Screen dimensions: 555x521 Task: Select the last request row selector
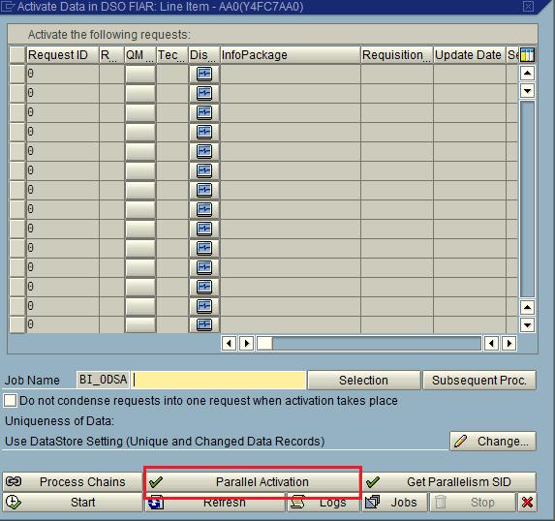click(17, 324)
